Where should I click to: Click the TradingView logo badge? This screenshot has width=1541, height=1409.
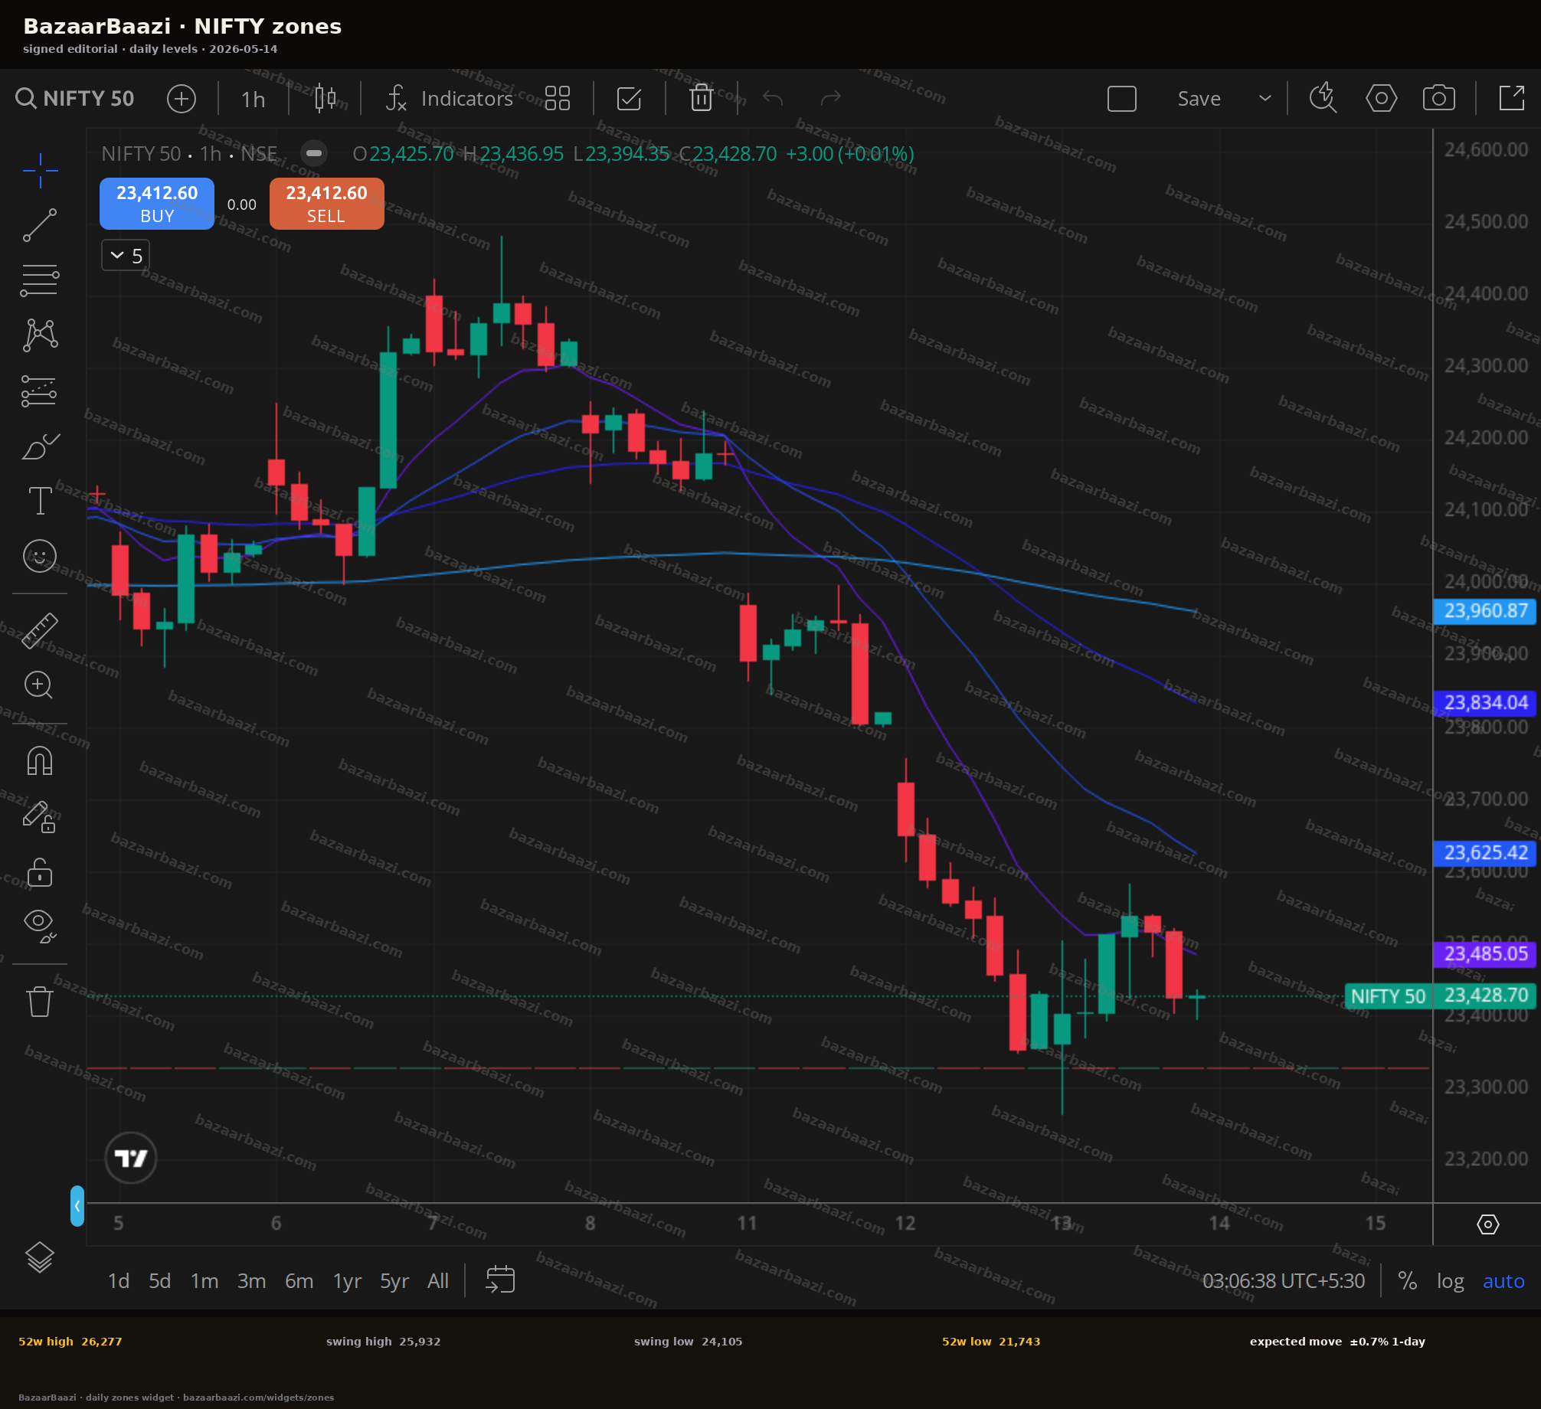131,1158
